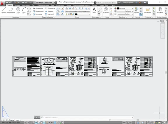Screen dimensions: 168x124
Task: Select the Отрезок line tool
Action: (x=3, y=10)
